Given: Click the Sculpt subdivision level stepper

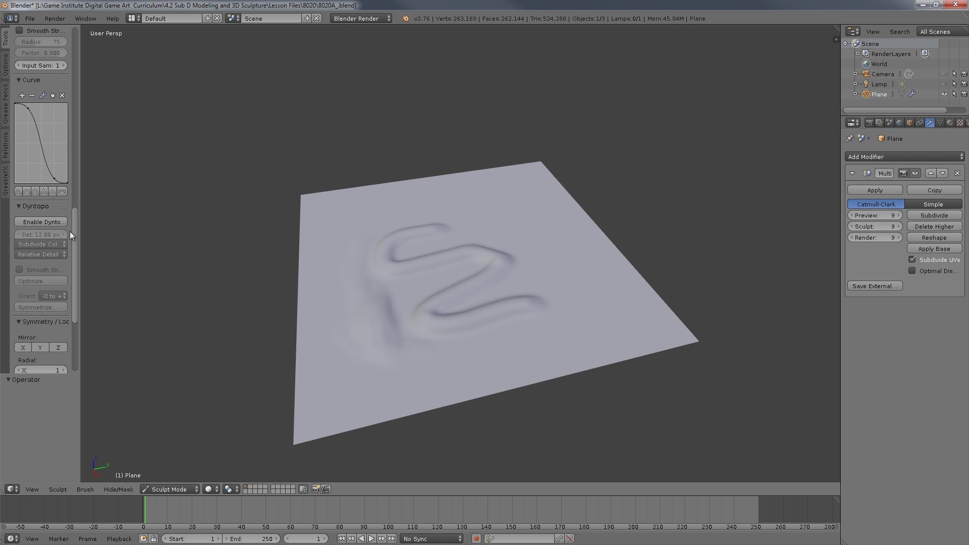Looking at the screenshot, I should [x=875, y=226].
